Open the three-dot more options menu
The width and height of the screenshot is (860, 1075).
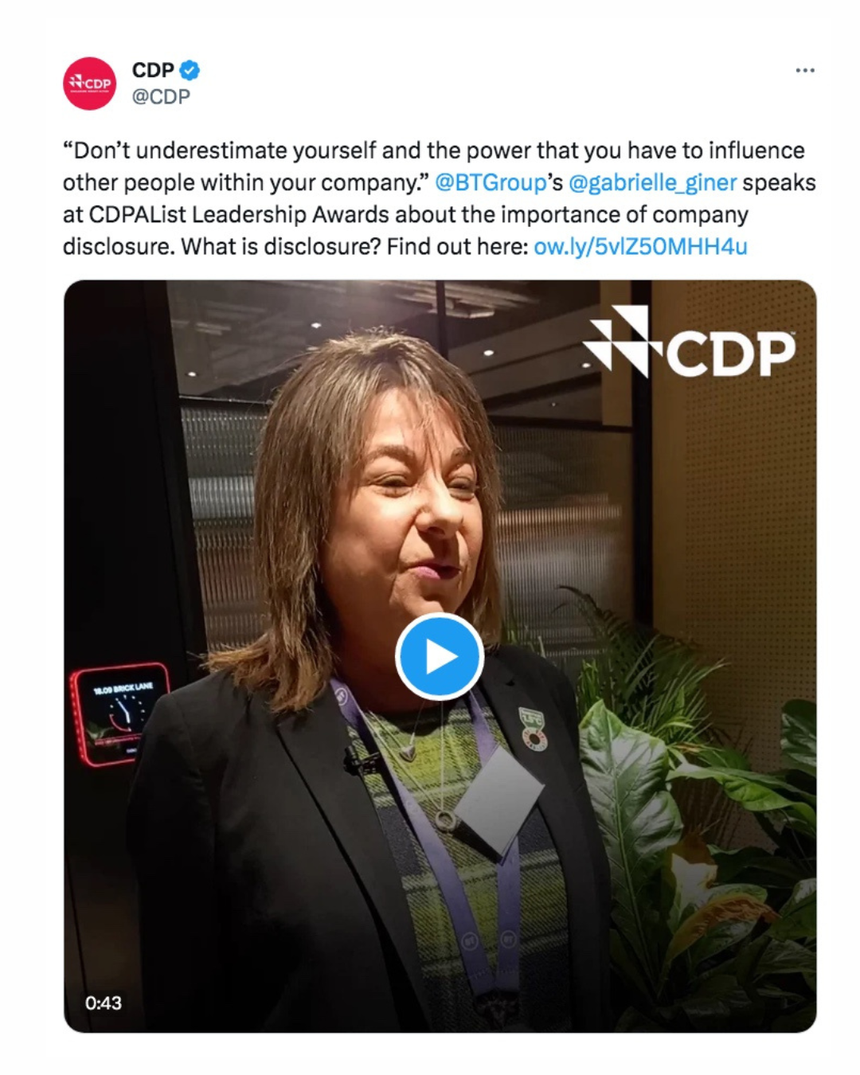click(x=805, y=70)
